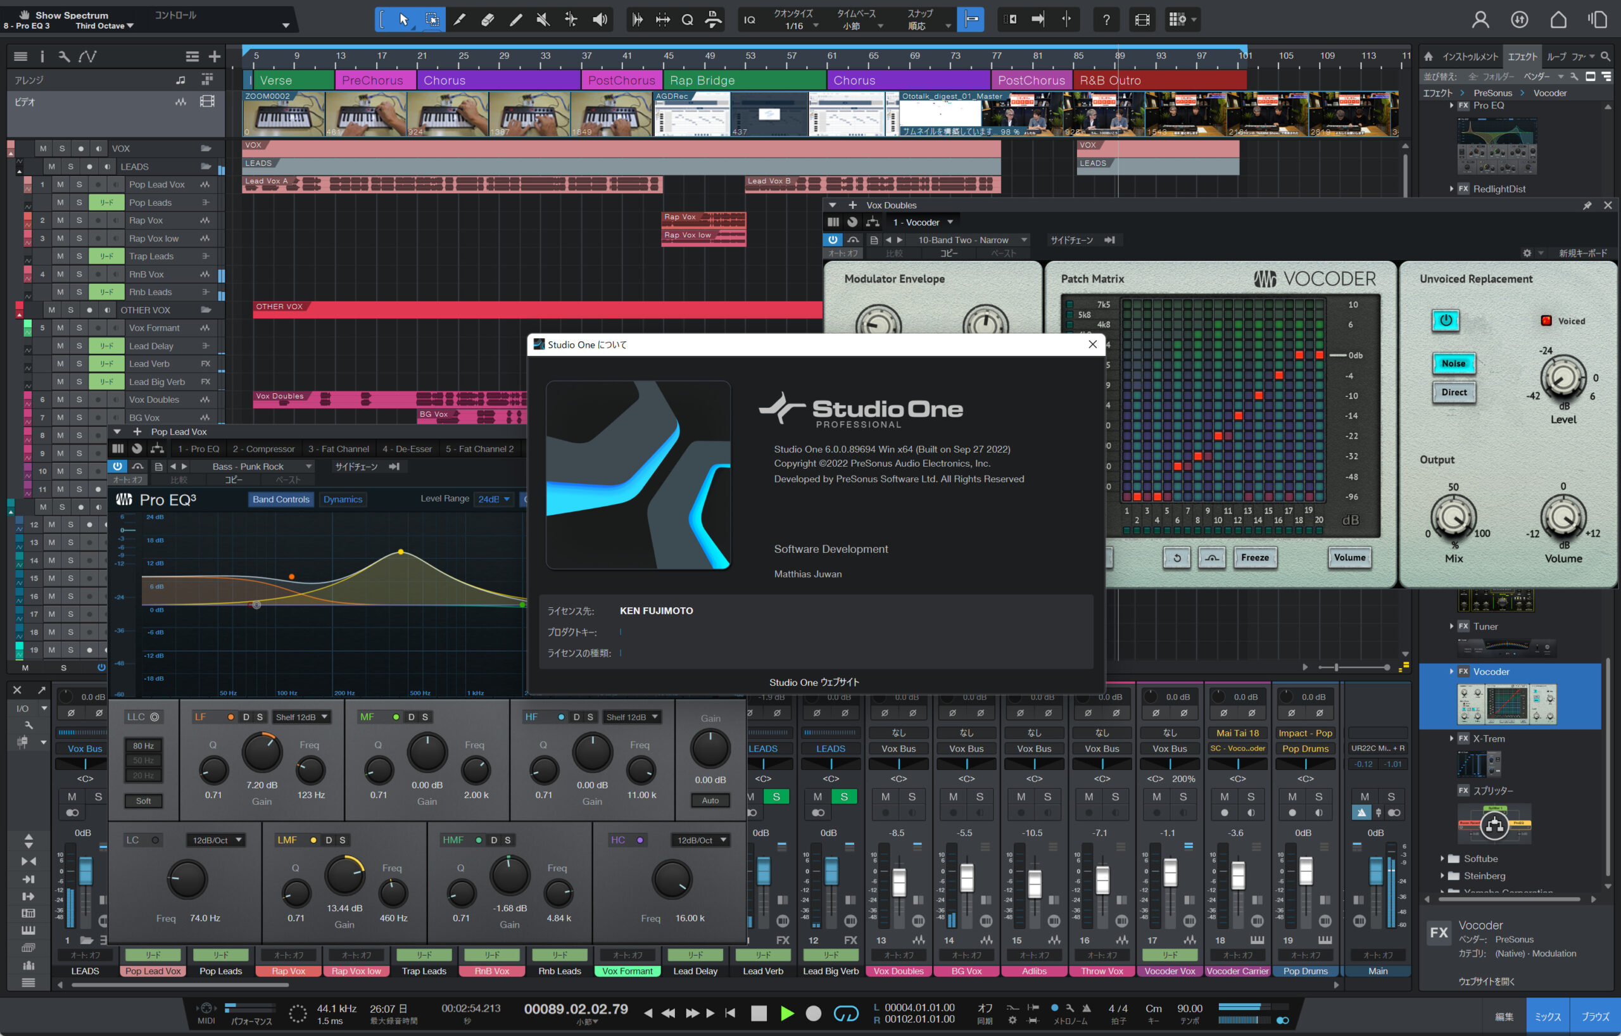Open the user account icon
Screen dimensions: 1621x1036
click(x=1480, y=20)
